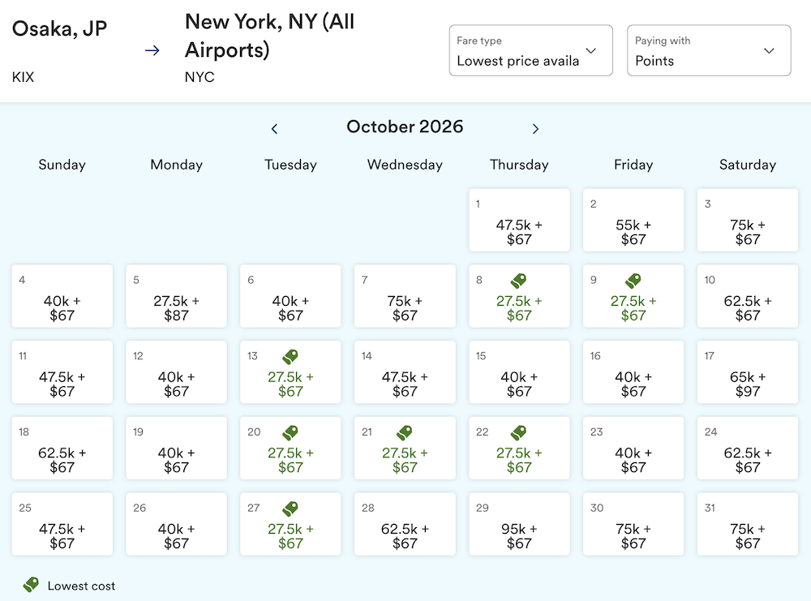Viewport: 811px width, 601px height.
Task: Open the Fare type dropdown
Action: 530,50
